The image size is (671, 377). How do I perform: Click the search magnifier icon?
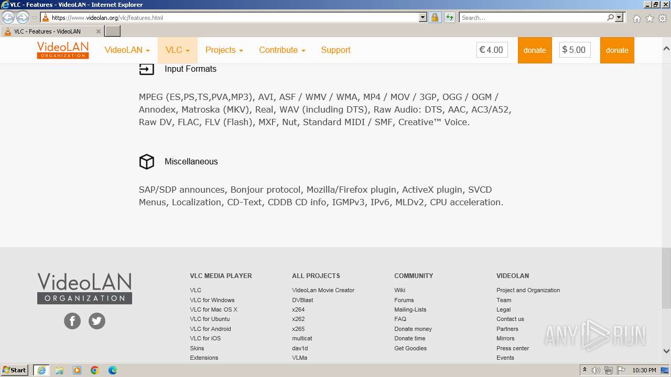click(x=610, y=17)
